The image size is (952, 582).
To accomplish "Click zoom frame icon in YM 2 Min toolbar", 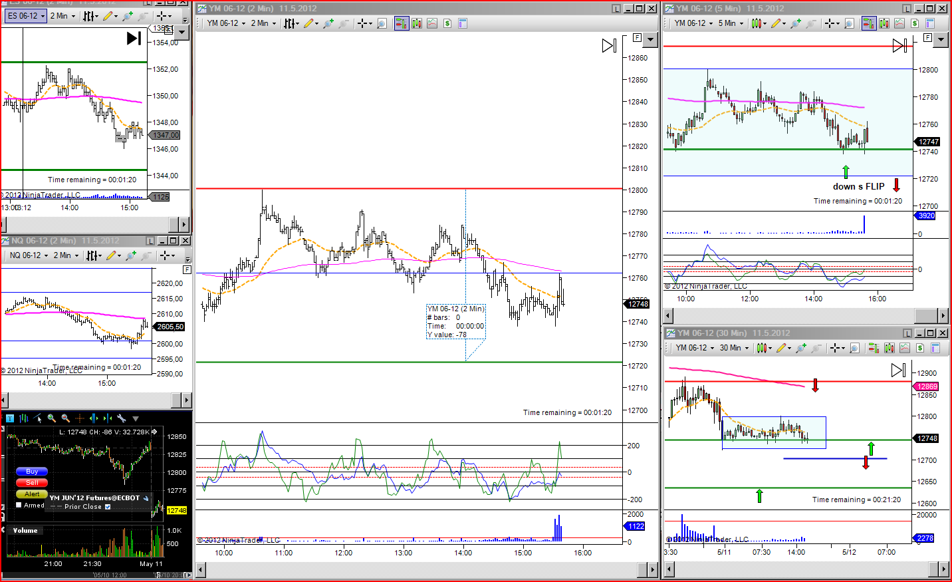I will (382, 23).
